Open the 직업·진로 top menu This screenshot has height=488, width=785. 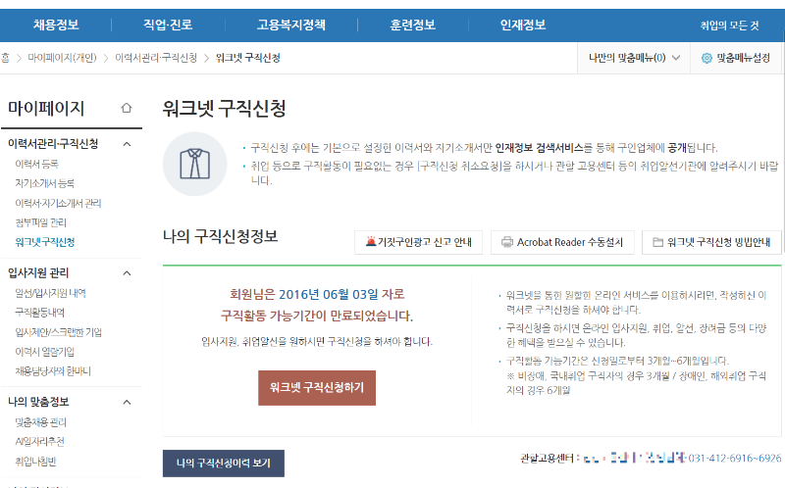click(168, 25)
